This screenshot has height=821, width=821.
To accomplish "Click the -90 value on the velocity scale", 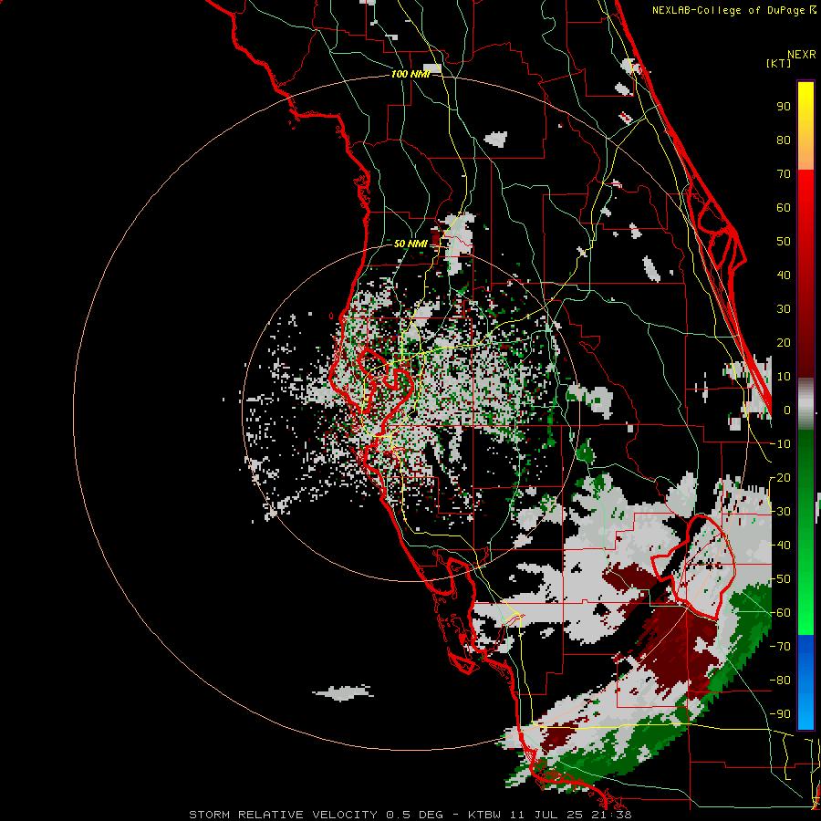I will (780, 714).
